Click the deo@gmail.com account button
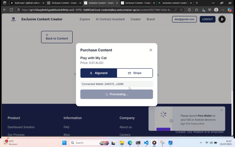The image size is (235, 147). 184,19
